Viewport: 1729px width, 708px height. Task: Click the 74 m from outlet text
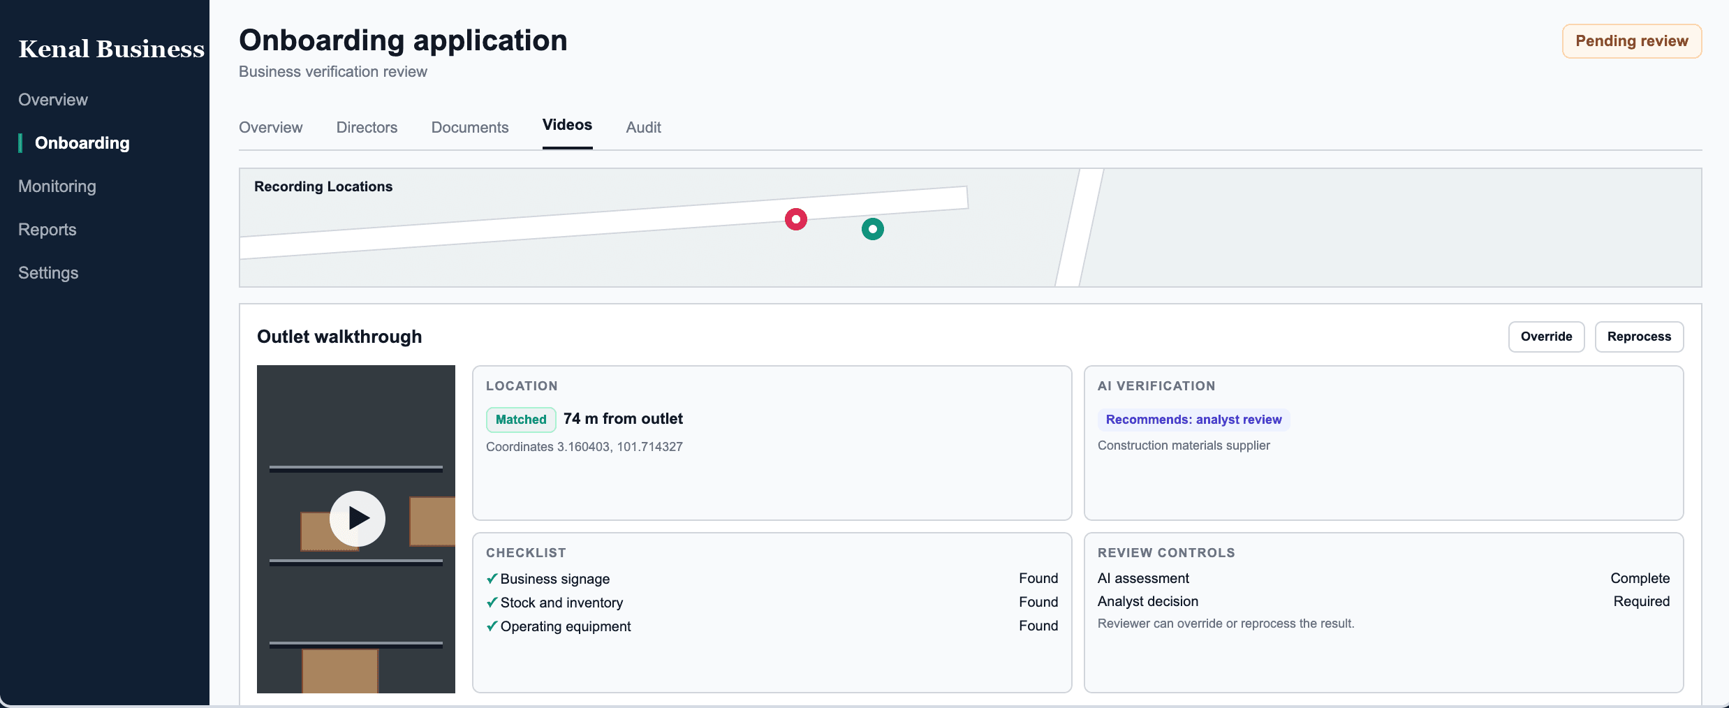[x=623, y=419]
